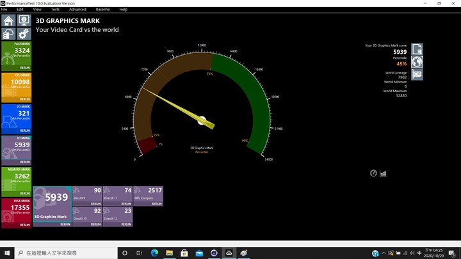Open the DirectX 11 result tile
The image size is (461, 259).
[118, 196]
